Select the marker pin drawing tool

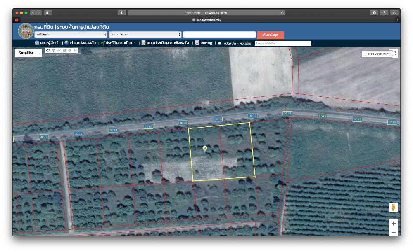(53, 50)
